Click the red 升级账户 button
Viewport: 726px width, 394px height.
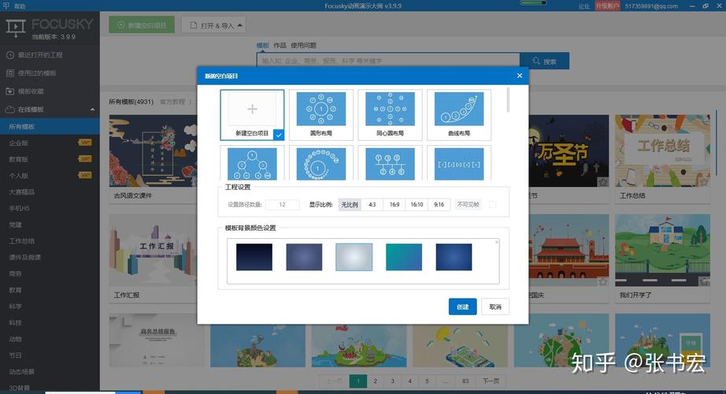tap(607, 6)
